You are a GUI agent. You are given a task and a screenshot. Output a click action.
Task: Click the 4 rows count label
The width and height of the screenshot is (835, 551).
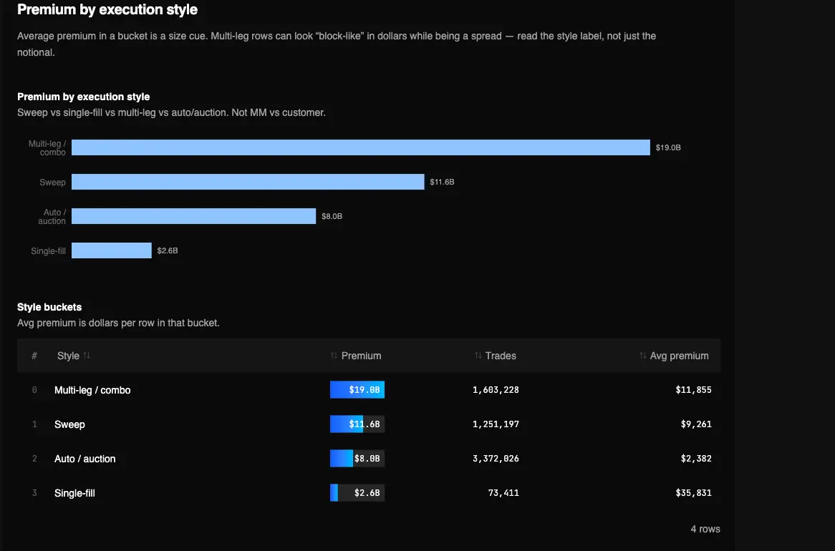(705, 529)
